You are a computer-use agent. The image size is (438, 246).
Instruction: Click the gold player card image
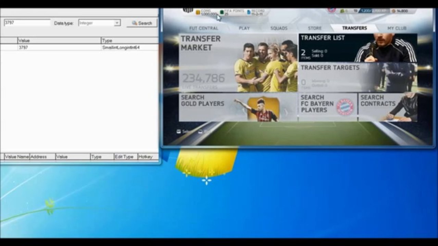263,109
